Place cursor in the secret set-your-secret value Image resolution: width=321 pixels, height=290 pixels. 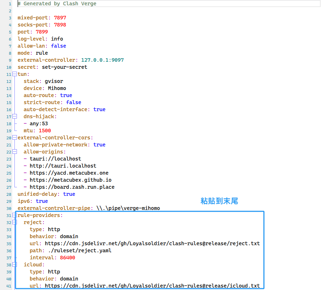[x=64, y=67]
